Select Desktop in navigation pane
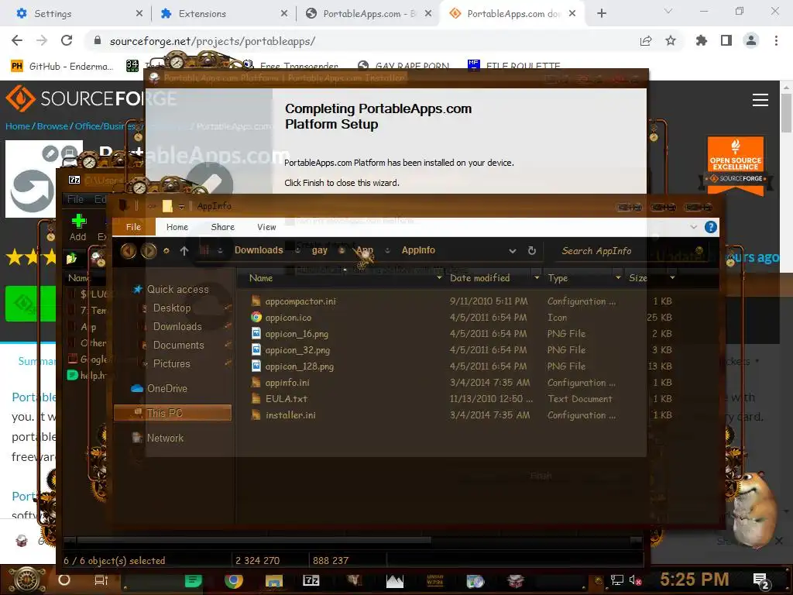Viewport: 793px width, 595px height. [x=172, y=308]
